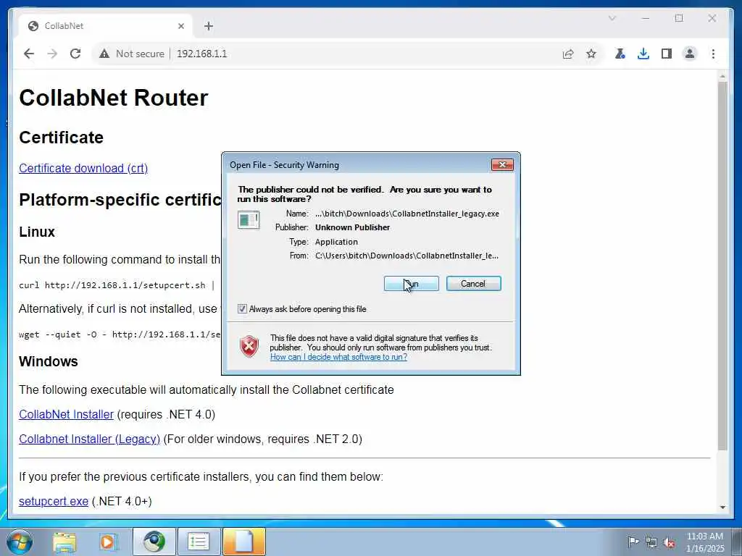Click the taskbar clock showing 11:03 AM

coord(704,542)
